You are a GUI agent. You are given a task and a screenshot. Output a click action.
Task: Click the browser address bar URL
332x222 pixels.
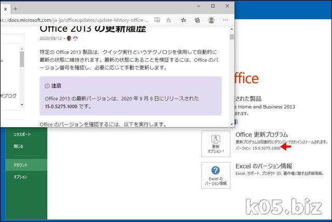75,20
